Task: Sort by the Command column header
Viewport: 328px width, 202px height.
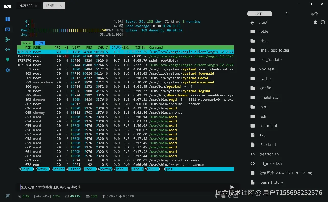Action: (156, 48)
